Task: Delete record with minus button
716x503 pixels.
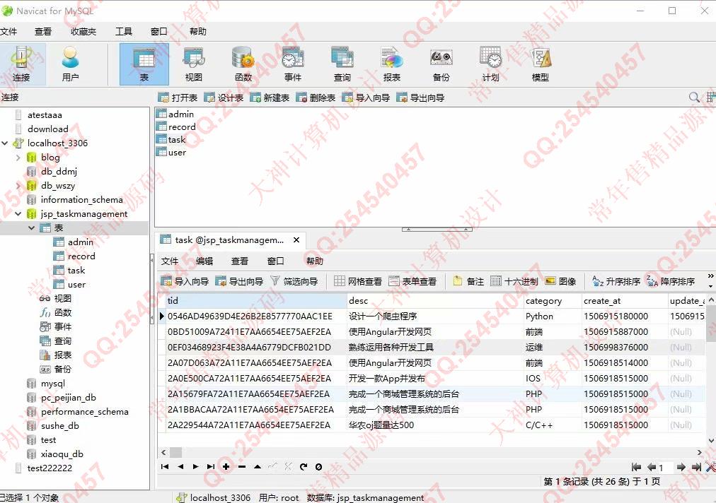Action: click(242, 466)
